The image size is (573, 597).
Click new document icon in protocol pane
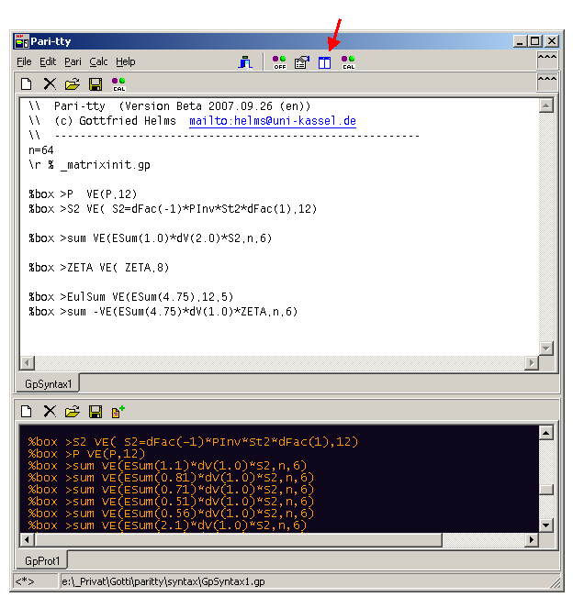[27, 411]
